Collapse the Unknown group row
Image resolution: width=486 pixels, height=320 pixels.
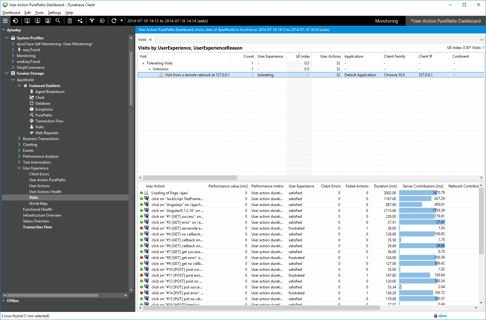(149, 69)
